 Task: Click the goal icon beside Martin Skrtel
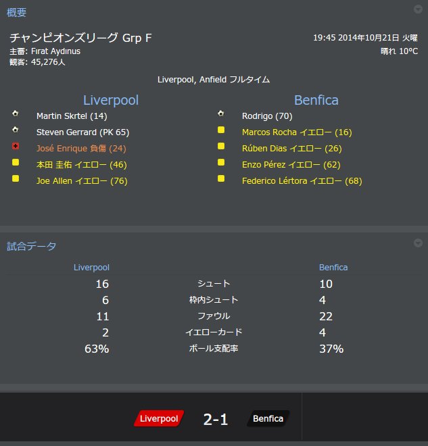click(x=16, y=114)
